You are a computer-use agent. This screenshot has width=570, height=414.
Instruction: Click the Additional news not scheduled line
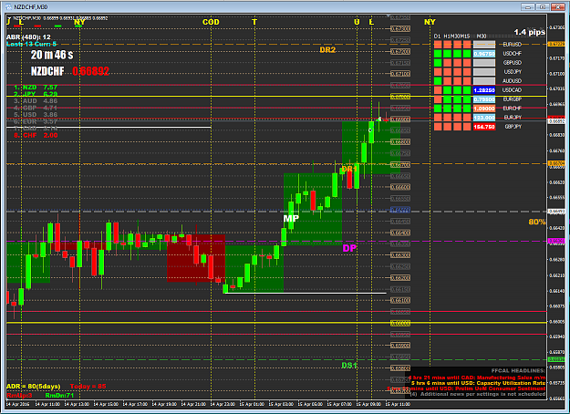478,394
